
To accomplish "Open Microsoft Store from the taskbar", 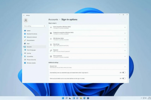I will pyautogui.click(x=88, y=98).
